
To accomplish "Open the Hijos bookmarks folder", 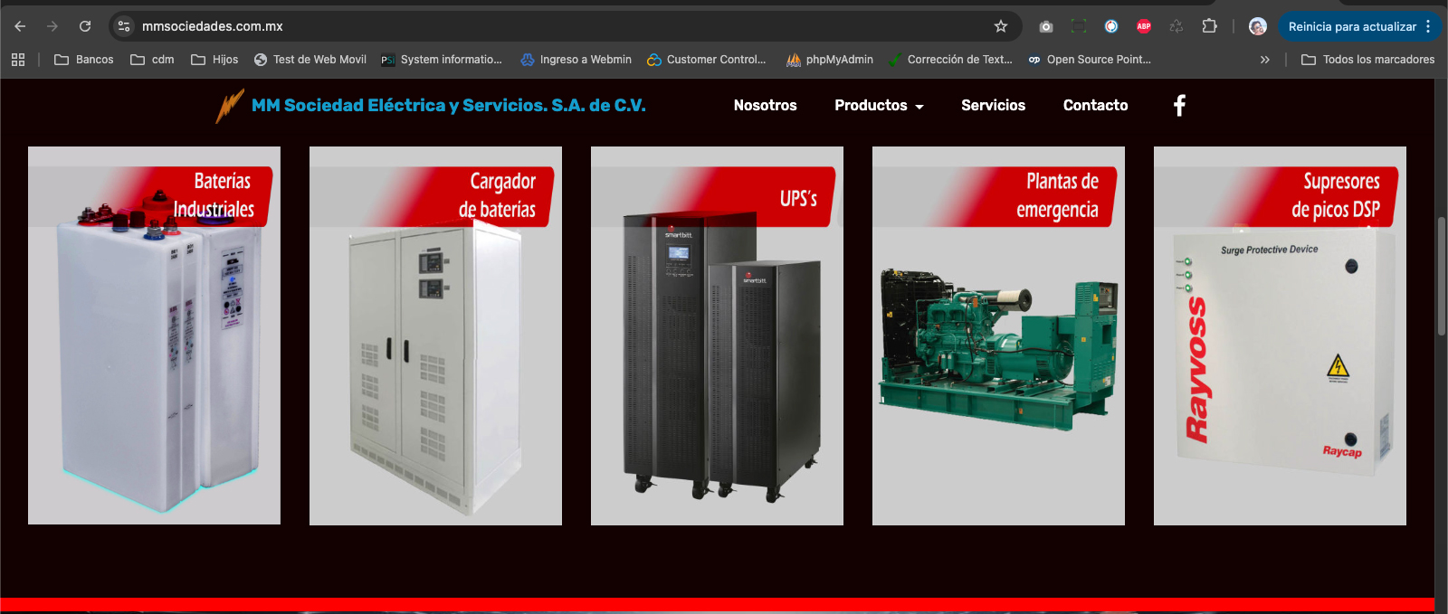I will 214,60.
